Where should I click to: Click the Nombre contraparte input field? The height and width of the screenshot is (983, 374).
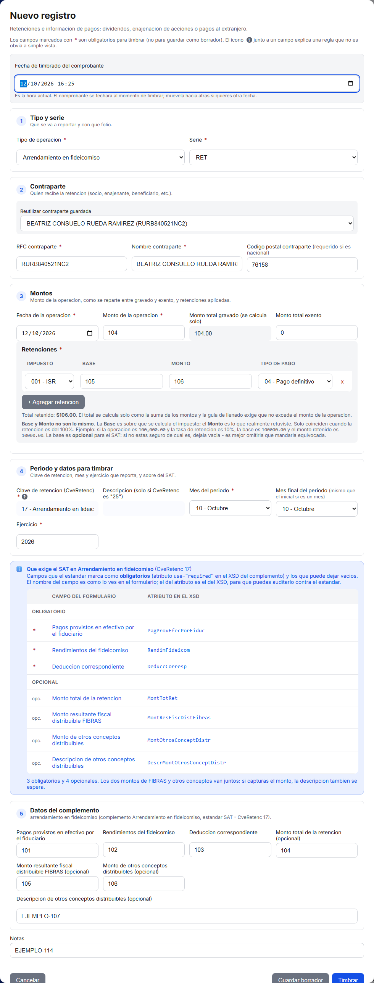pos(187,264)
